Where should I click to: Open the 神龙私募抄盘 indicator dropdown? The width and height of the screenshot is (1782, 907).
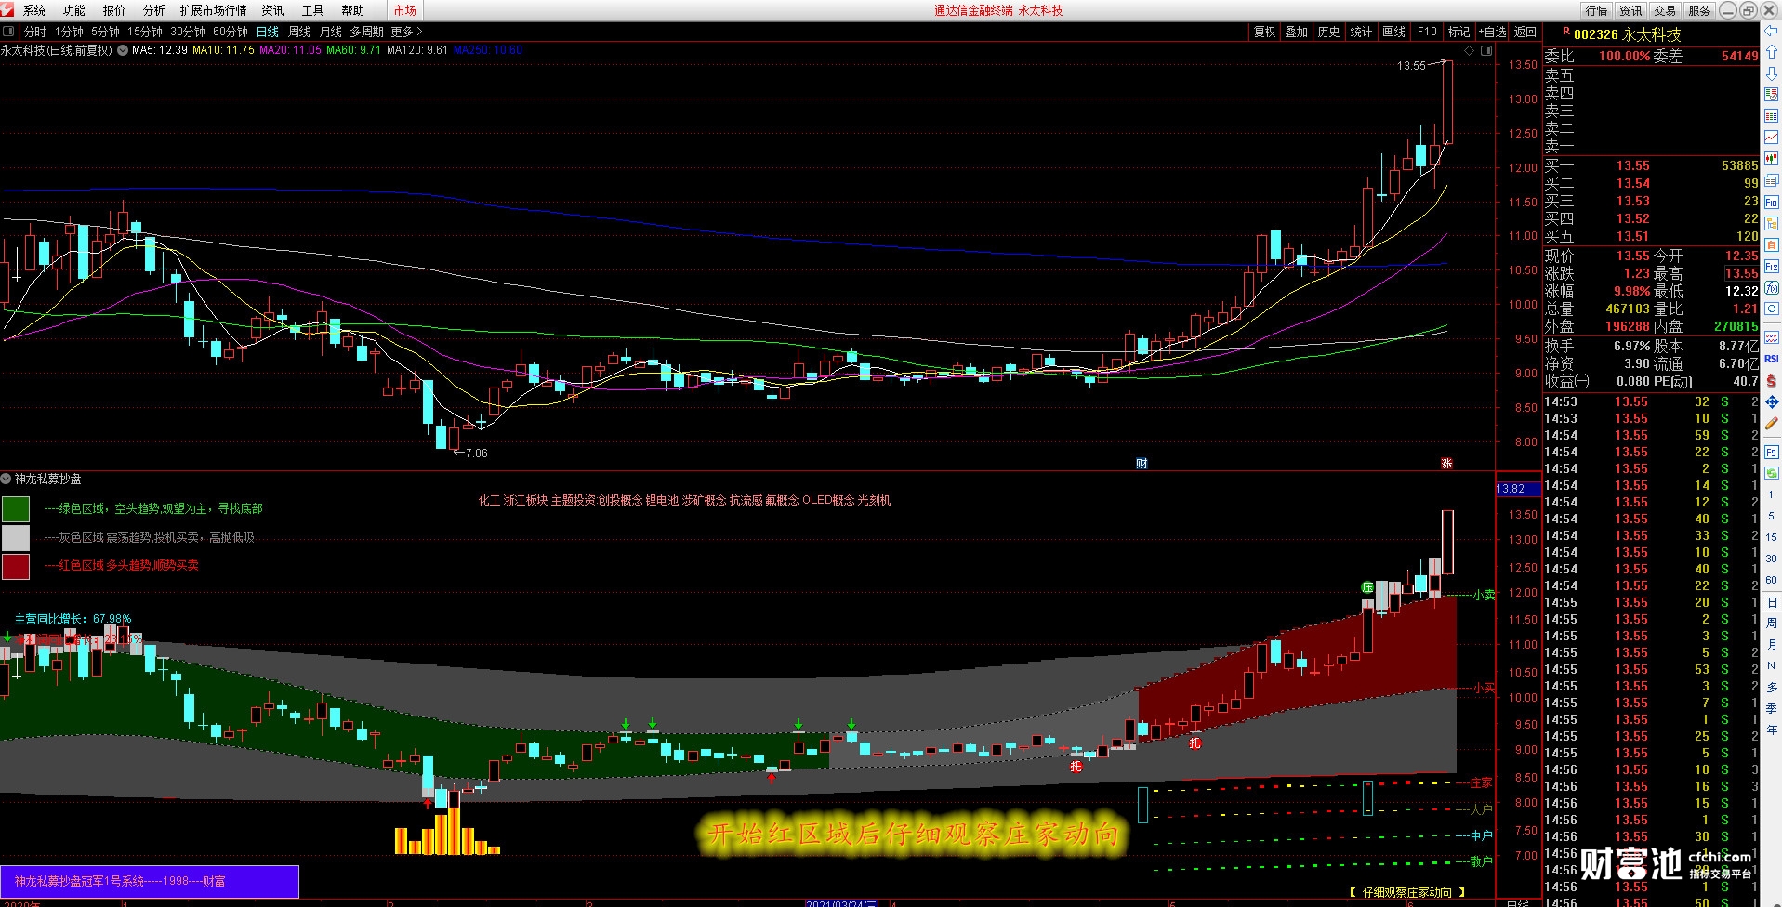(x=7, y=479)
